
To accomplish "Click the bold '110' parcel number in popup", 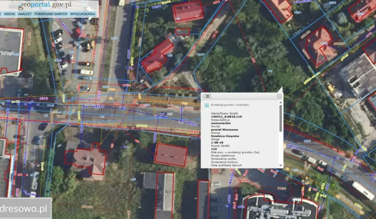I will (214, 149).
